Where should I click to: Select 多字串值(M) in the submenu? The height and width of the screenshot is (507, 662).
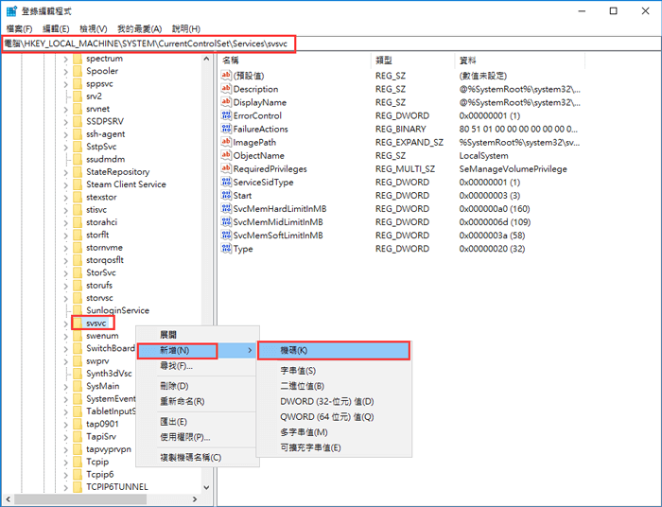334,432
